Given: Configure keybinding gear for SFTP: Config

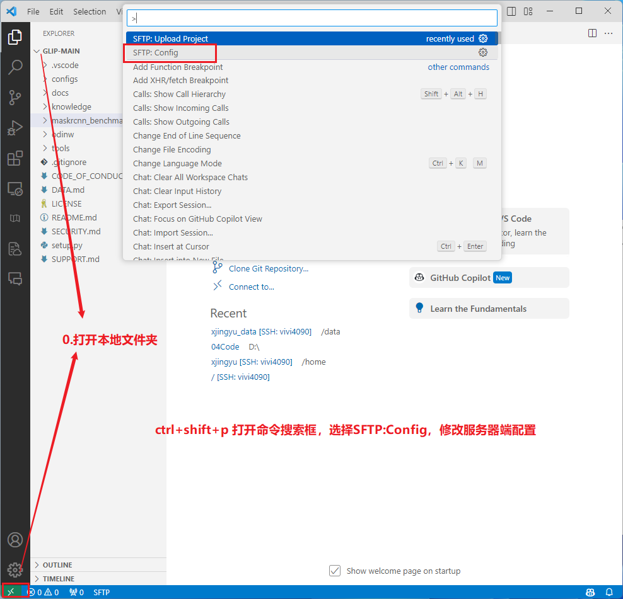Looking at the screenshot, I should point(483,52).
